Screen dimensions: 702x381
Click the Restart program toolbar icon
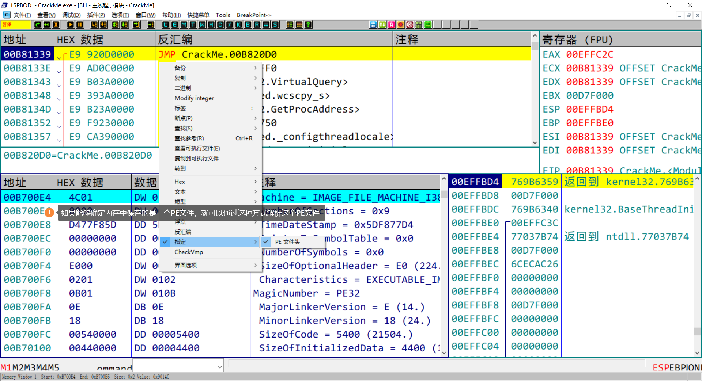click(47, 24)
